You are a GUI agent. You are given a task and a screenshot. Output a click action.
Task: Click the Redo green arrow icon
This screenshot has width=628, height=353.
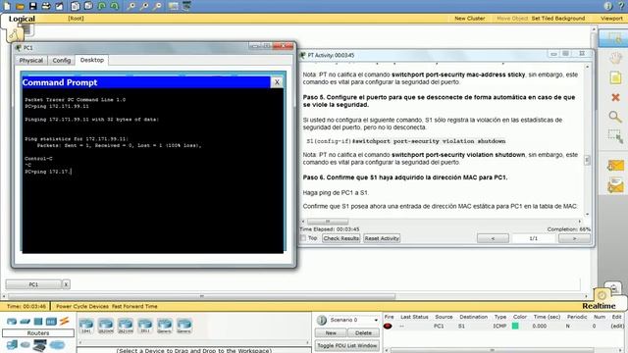(115, 6)
